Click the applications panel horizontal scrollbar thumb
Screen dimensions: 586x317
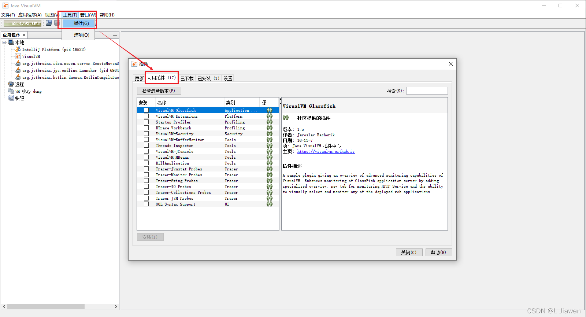46,306
